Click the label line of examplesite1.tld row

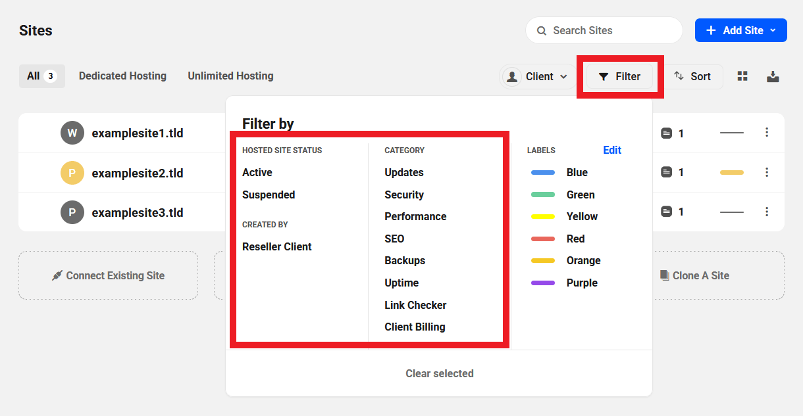731,133
